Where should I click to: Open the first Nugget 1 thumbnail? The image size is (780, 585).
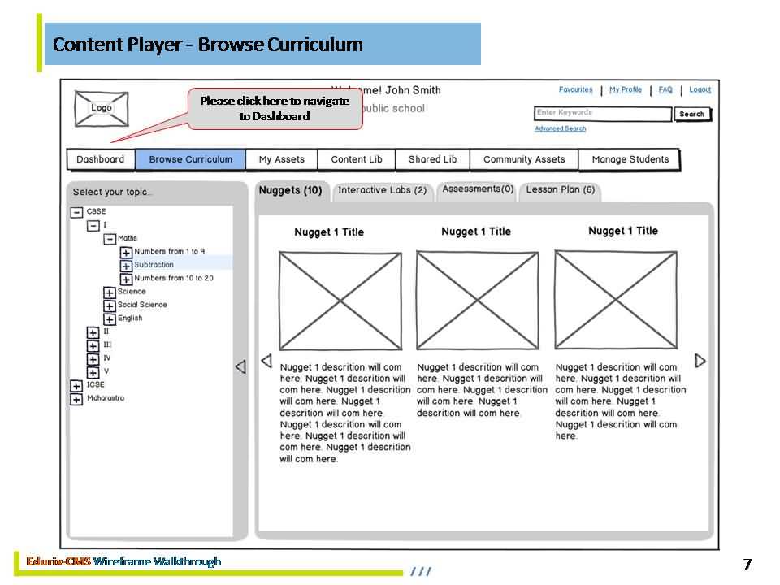(x=340, y=301)
